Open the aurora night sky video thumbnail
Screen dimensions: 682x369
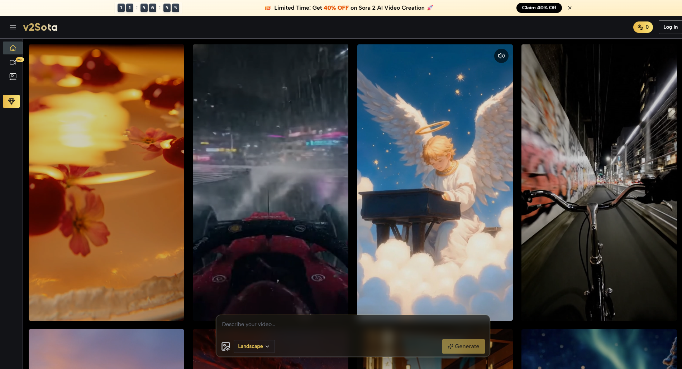(599, 349)
